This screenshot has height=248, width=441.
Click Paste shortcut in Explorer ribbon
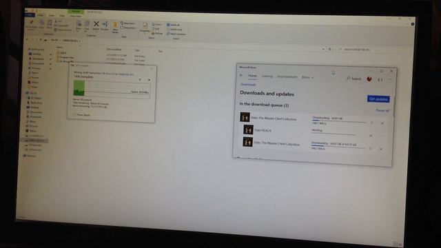tap(63, 30)
